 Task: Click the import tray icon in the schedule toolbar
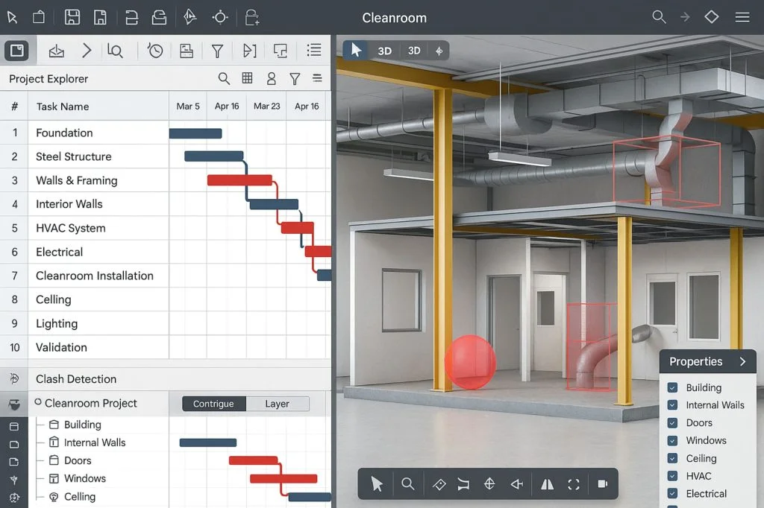coord(57,51)
